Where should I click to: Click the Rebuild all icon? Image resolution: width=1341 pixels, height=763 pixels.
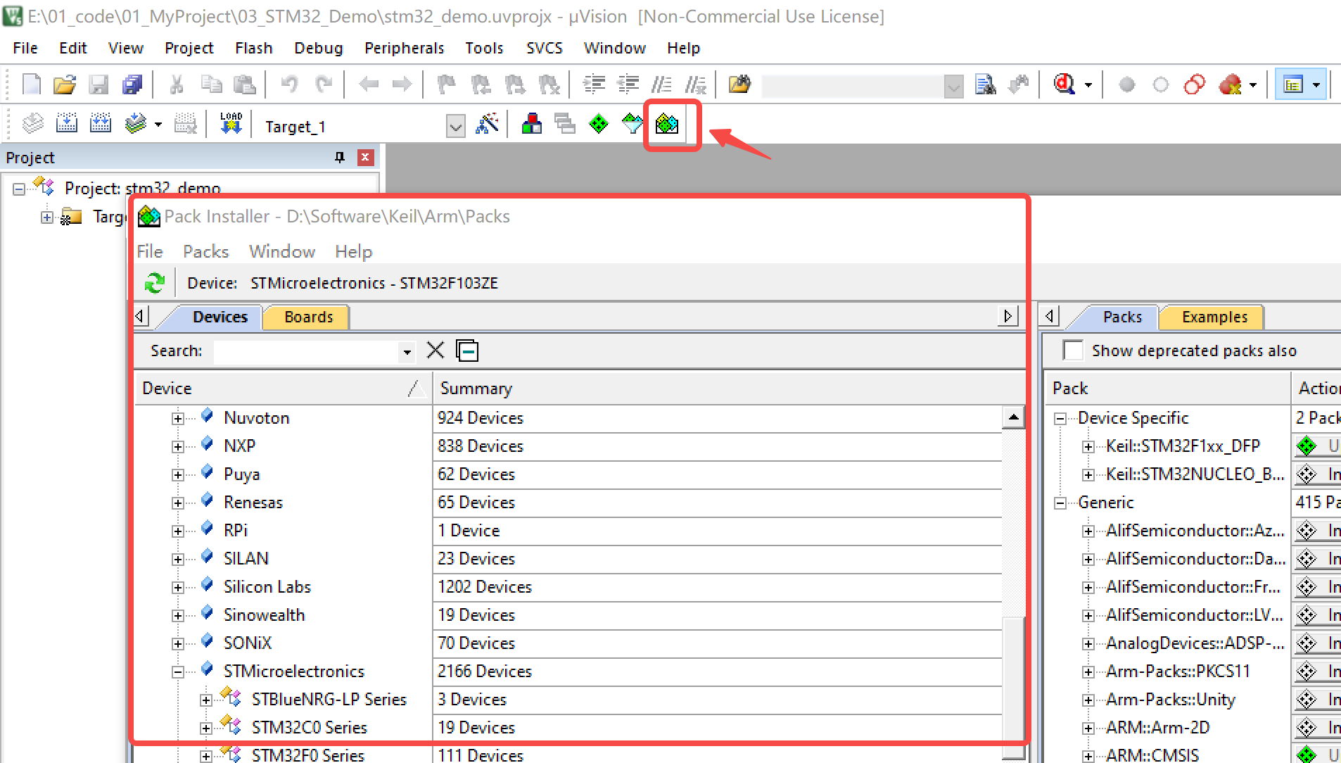click(x=101, y=124)
